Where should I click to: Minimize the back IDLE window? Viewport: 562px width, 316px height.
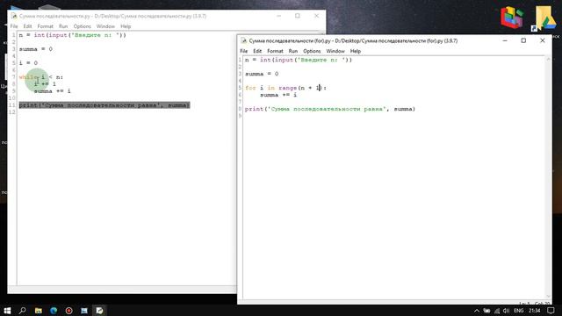(x=279, y=16)
